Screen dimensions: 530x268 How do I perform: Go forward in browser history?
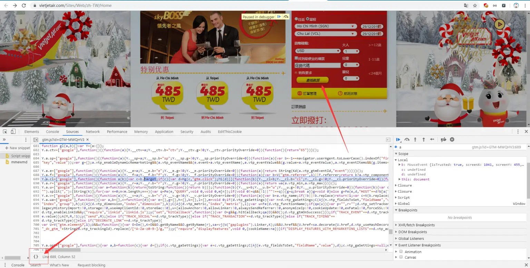point(14,6)
